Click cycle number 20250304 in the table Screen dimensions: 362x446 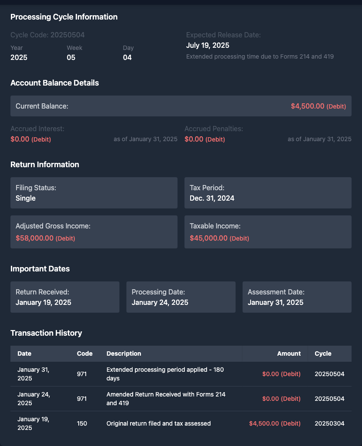coord(329,423)
